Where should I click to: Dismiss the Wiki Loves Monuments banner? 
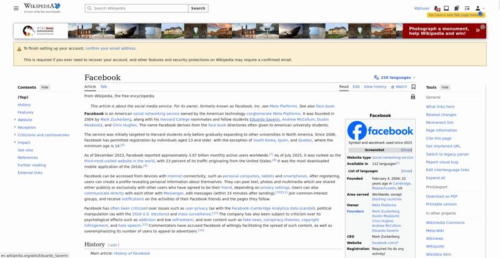pos(482,27)
